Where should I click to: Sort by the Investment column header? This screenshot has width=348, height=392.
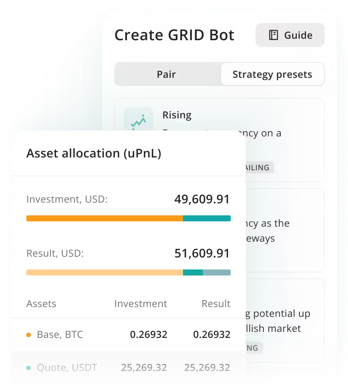point(141,304)
